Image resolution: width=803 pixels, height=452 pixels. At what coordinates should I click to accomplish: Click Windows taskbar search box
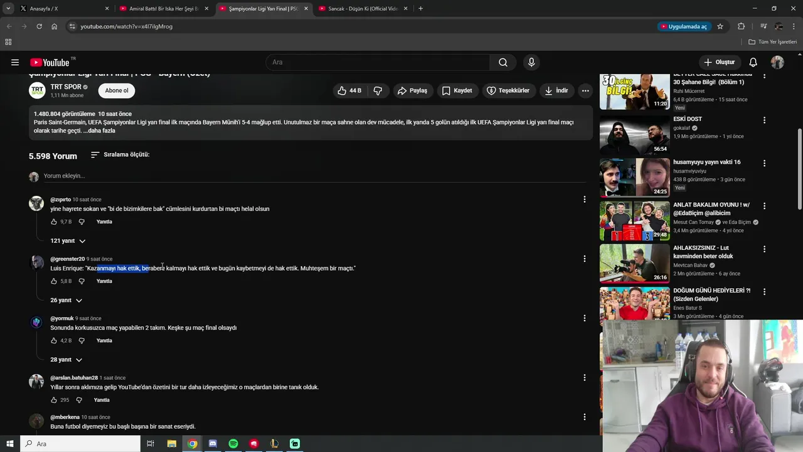(80, 444)
